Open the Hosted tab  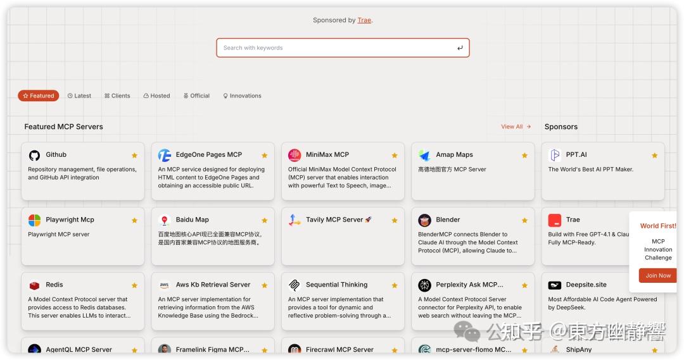tap(156, 96)
